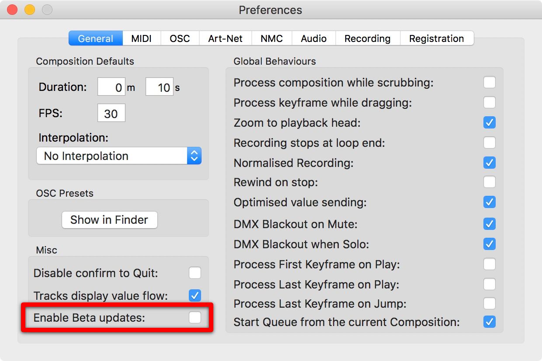Click the Duration minutes field

[x=111, y=87]
